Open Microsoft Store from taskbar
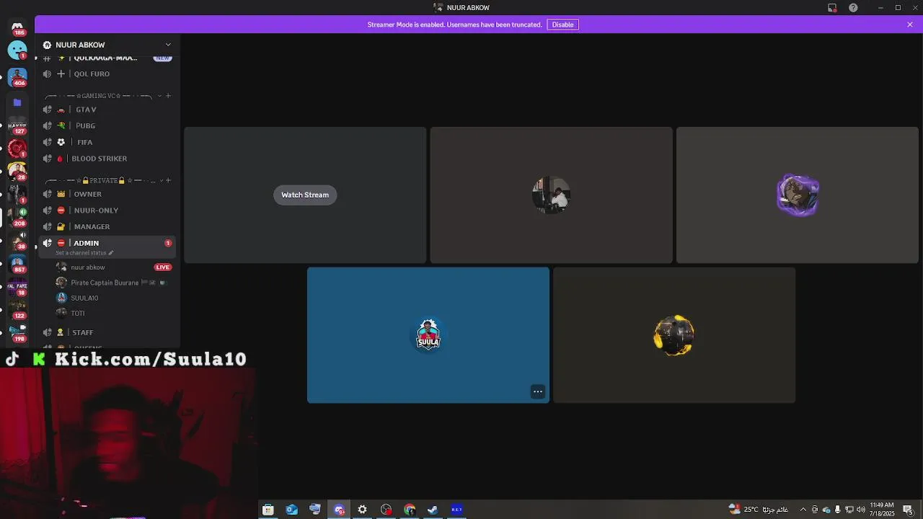 tap(268, 510)
